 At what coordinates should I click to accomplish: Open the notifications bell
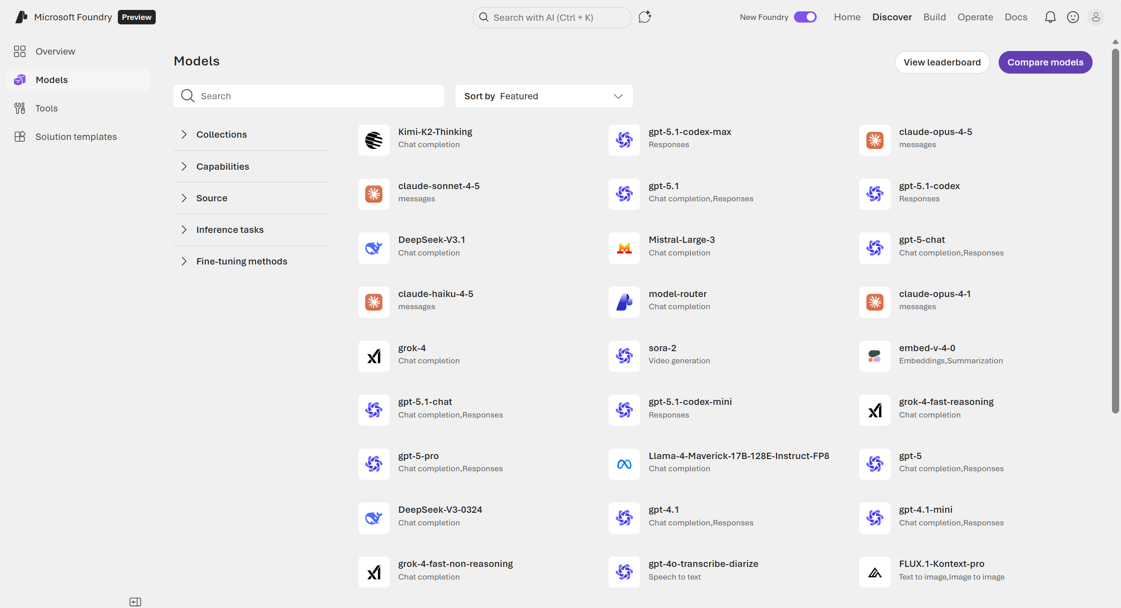click(1050, 17)
